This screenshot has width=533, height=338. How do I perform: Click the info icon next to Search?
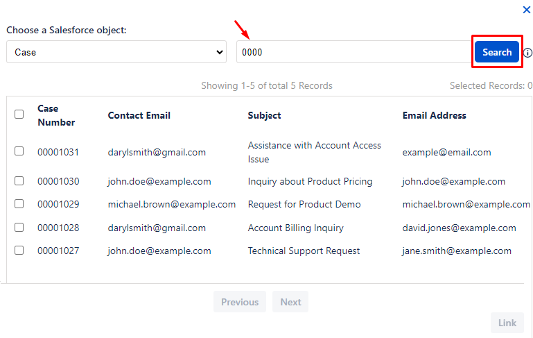(528, 53)
